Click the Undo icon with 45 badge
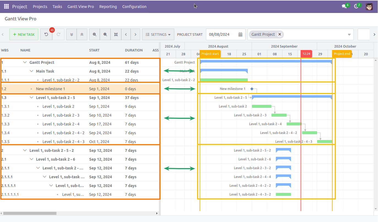378x222 pixels. (46, 34)
